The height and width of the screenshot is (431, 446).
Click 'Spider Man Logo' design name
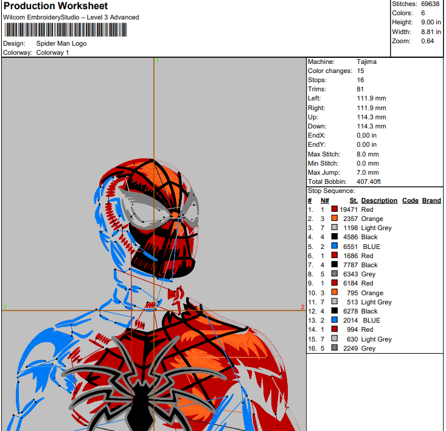61,44
